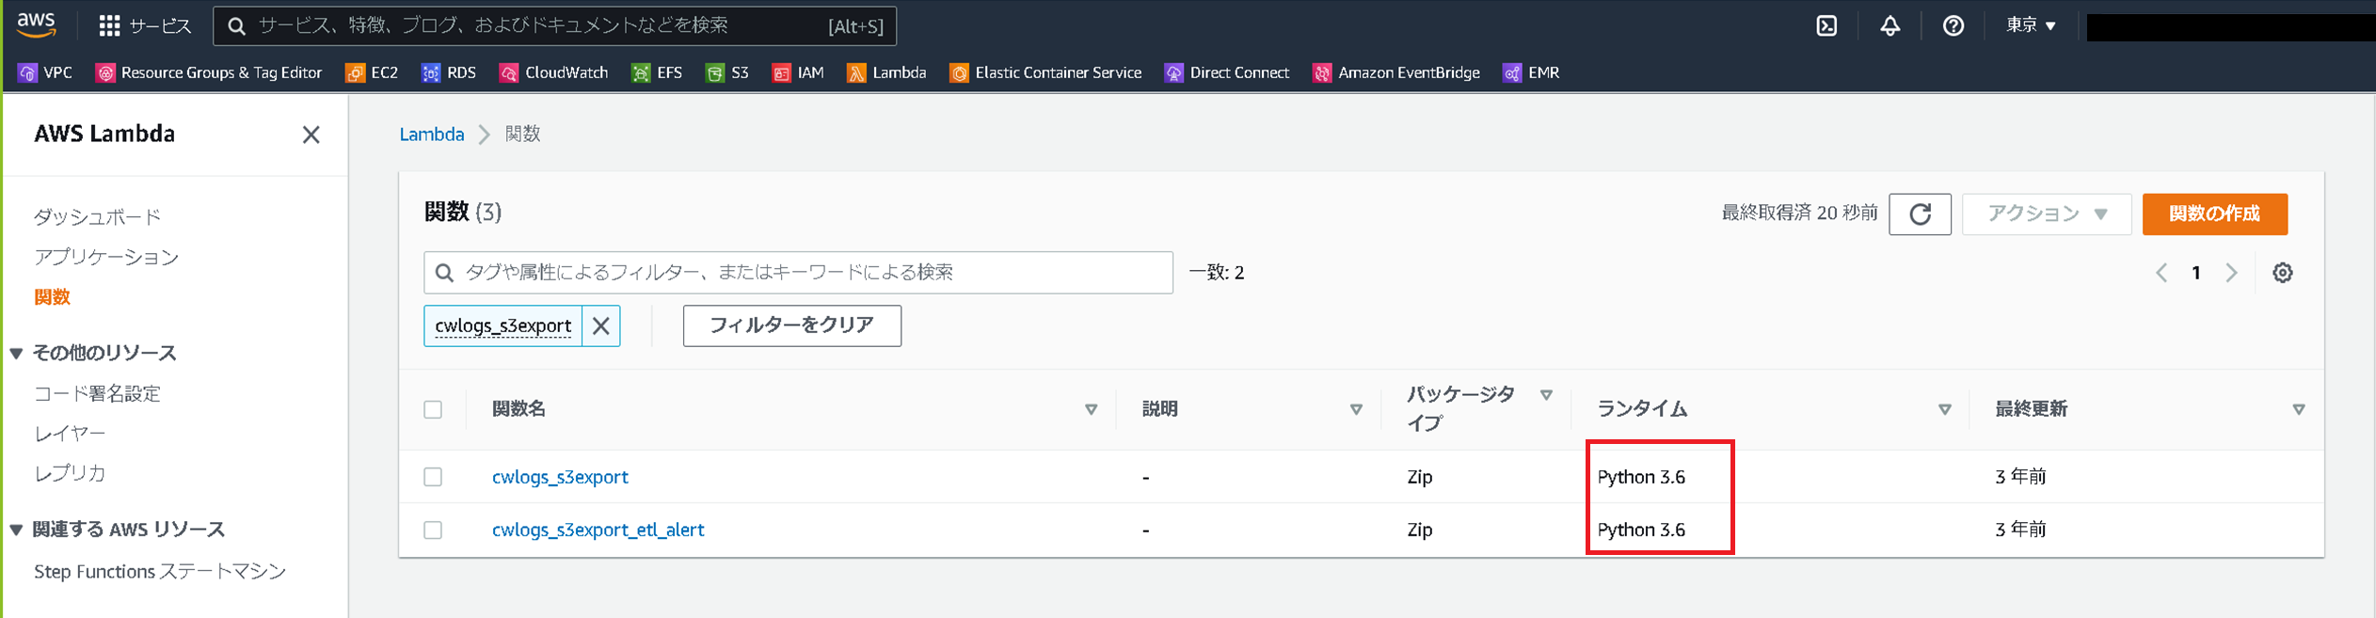Image resolution: width=2376 pixels, height=618 pixels.
Task: Open CloudWatch shortcut in favorites bar
Action: tap(553, 72)
